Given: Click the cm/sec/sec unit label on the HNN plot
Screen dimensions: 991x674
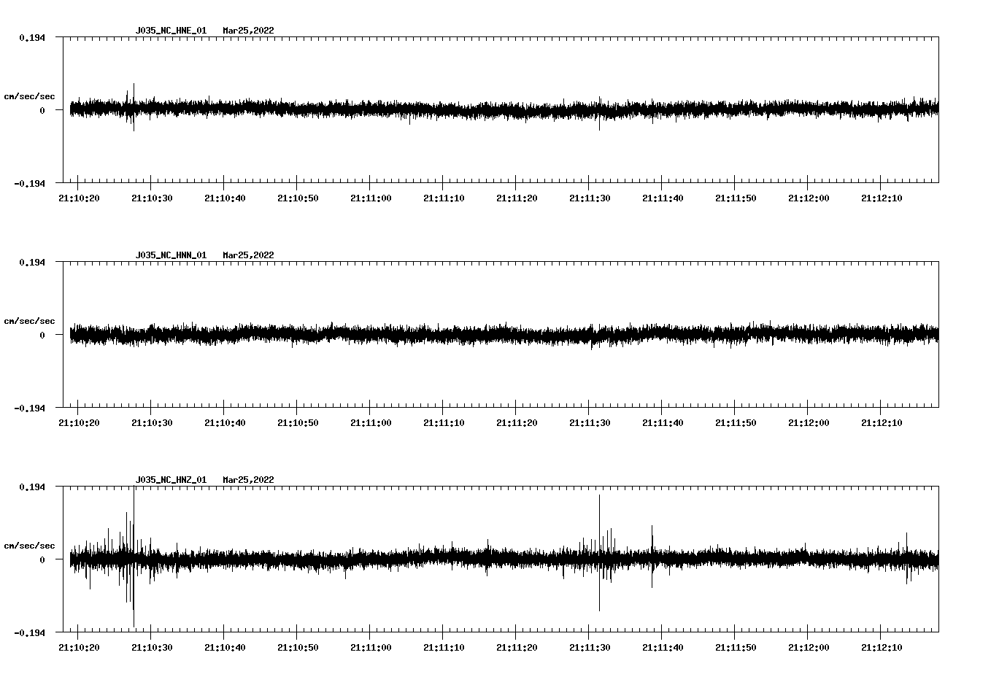Looking at the screenshot, I should click(29, 322).
